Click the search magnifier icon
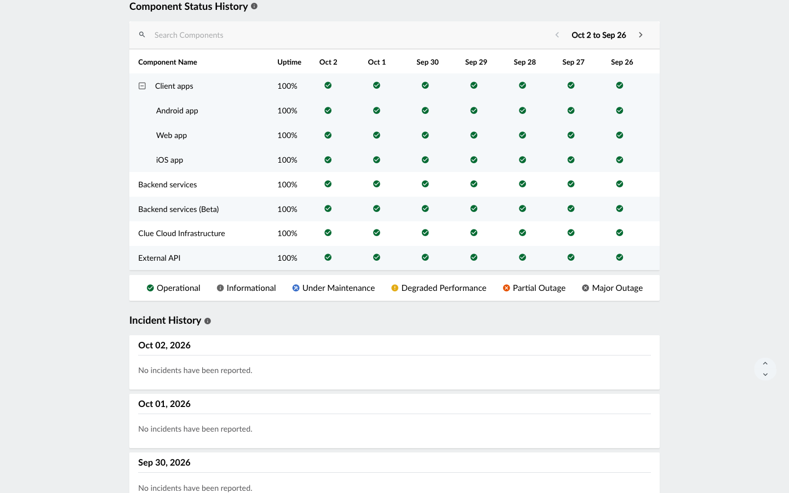 point(142,35)
